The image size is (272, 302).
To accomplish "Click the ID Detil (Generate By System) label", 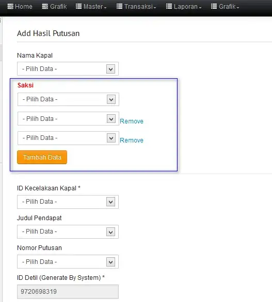I will tap(61, 278).
